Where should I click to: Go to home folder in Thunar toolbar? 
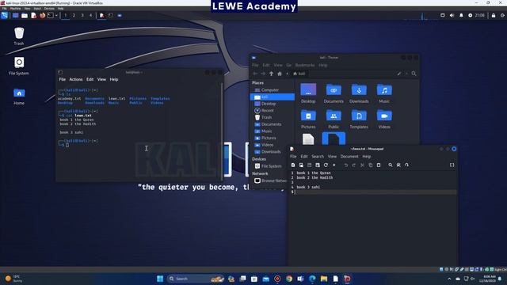tap(280, 74)
